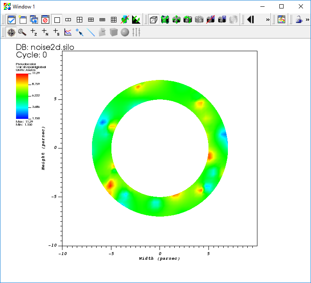Image resolution: width=311 pixels, height=283 pixels.
Task: Expand the lock toolbar overflow chevron
Action: [x=308, y=20]
